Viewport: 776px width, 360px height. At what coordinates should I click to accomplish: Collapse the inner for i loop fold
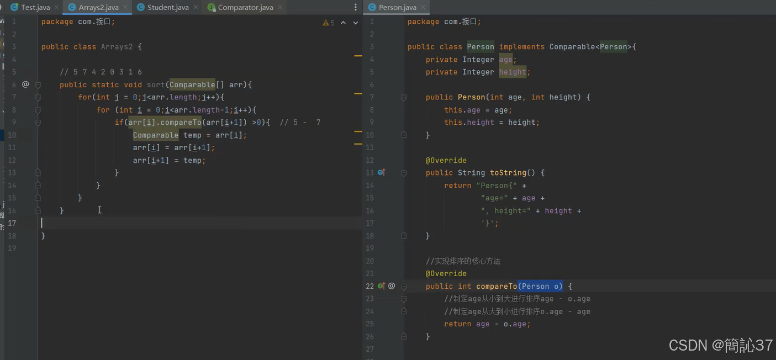click(38, 110)
